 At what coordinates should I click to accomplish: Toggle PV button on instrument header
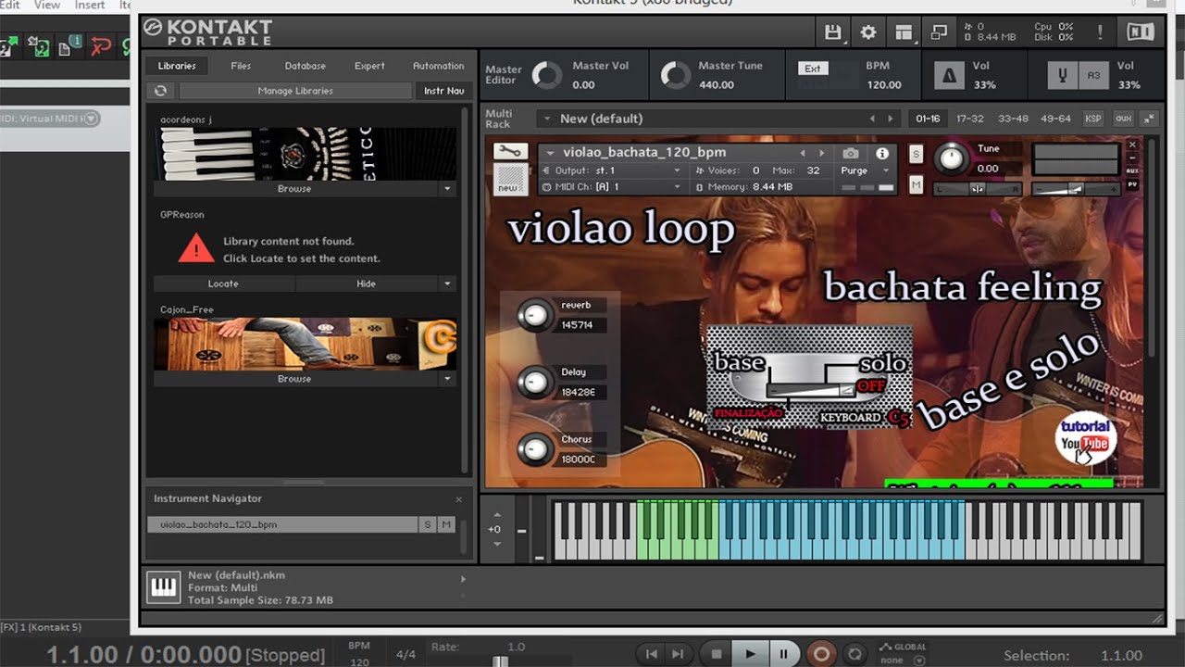tap(1132, 186)
